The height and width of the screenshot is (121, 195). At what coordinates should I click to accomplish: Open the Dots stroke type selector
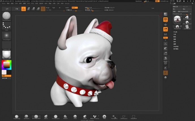pos(6,26)
